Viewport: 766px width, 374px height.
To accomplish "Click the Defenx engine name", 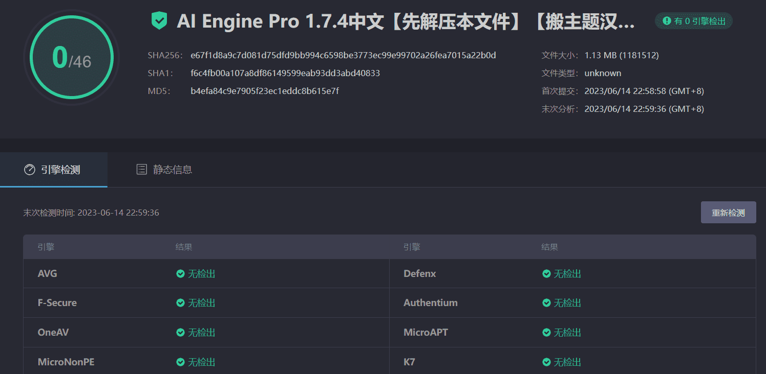I will pos(420,274).
